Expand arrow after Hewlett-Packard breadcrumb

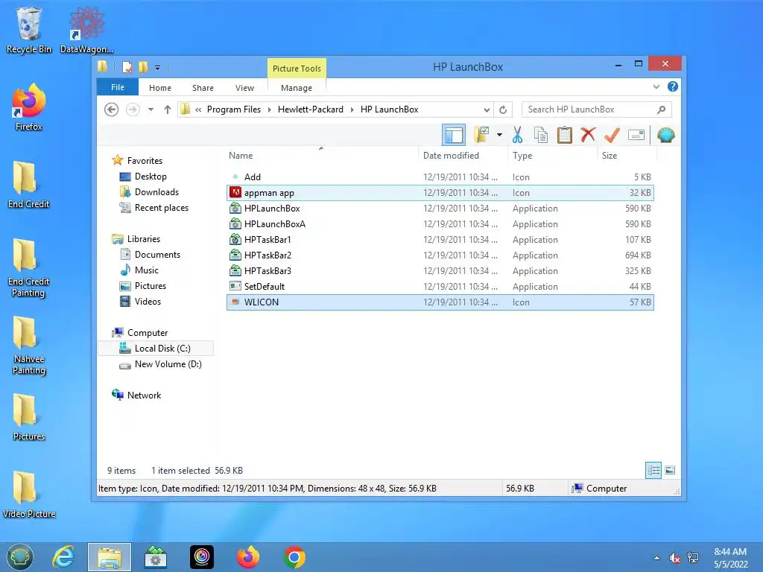pos(352,109)
